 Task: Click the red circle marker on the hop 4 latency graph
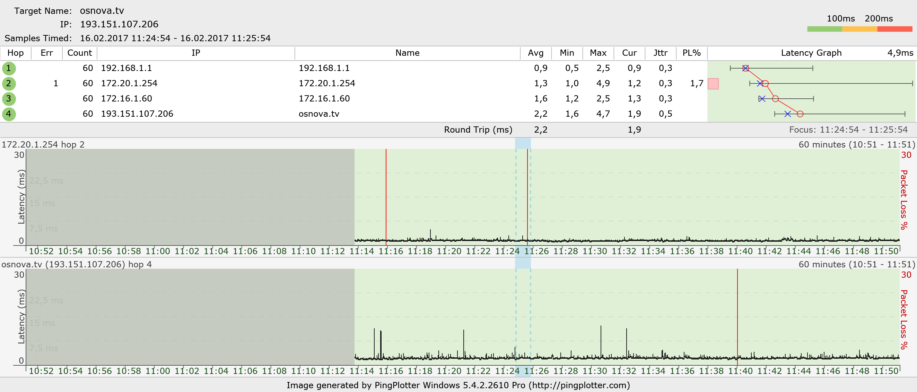tap(800, 114)
